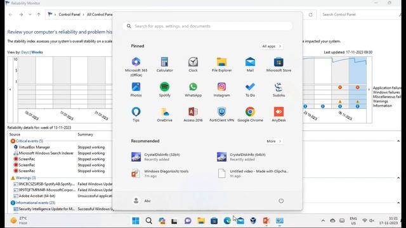Launch Google Chrome
406x228 pixels.
point(250,115)
